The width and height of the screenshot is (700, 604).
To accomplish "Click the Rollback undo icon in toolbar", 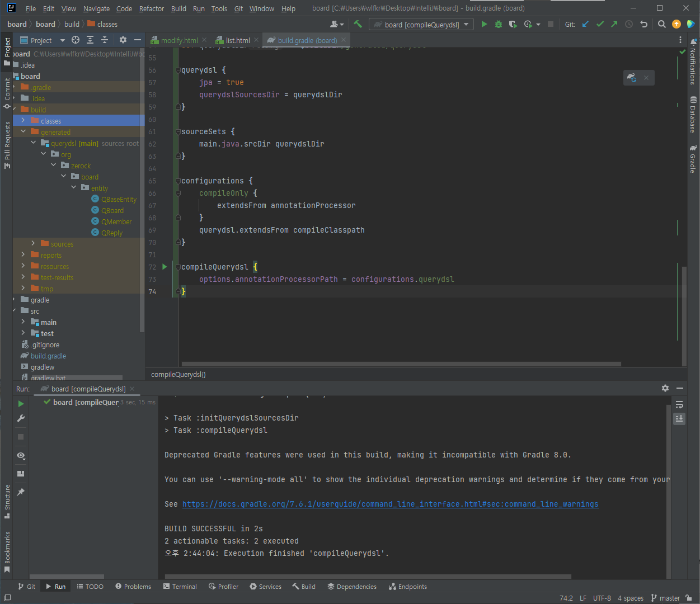I will (x=643, y=24).
